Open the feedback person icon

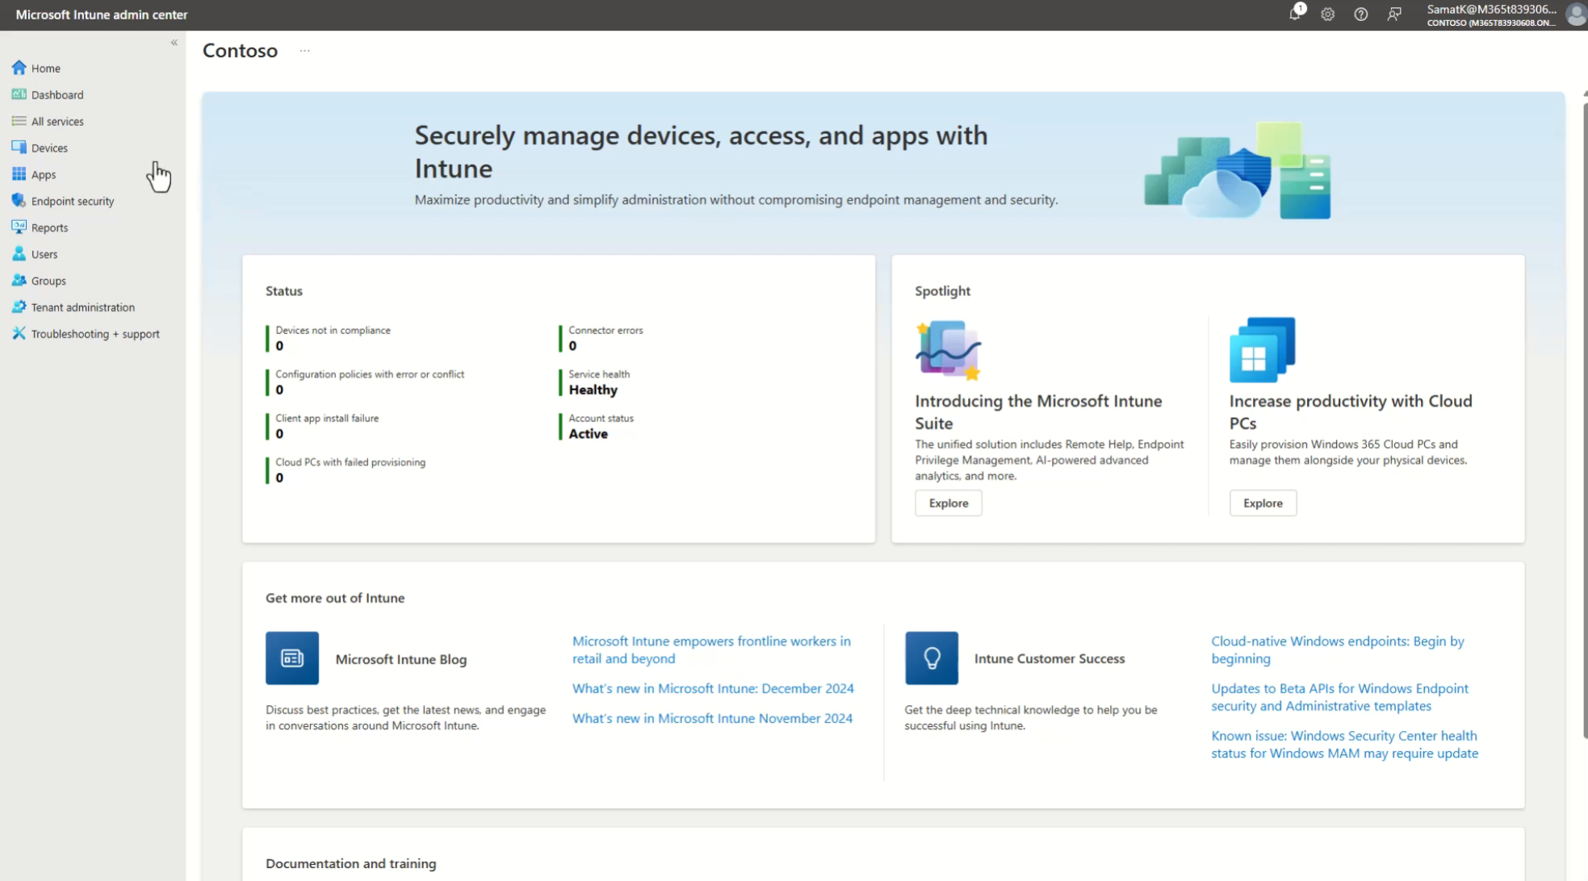point(1394,15)
